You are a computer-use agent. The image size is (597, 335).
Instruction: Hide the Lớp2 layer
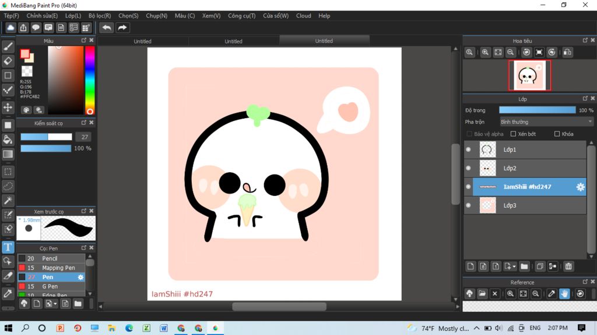pos(468,168)
